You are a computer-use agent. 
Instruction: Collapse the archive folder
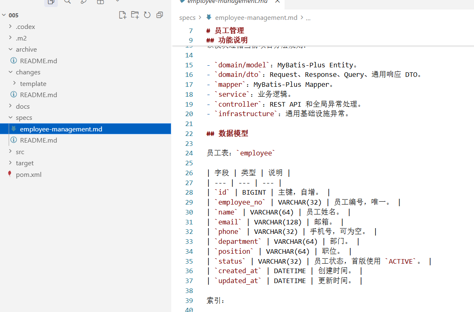coord(10,49)
